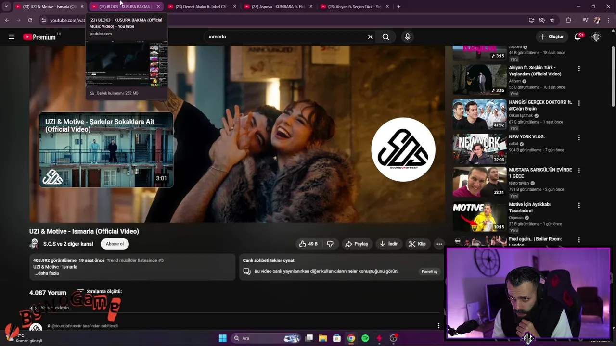Open Task View on taskbar
616x346 pixels.
(x=309, y=338)
